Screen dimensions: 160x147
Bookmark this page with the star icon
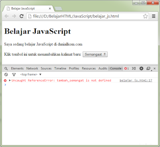145,16
